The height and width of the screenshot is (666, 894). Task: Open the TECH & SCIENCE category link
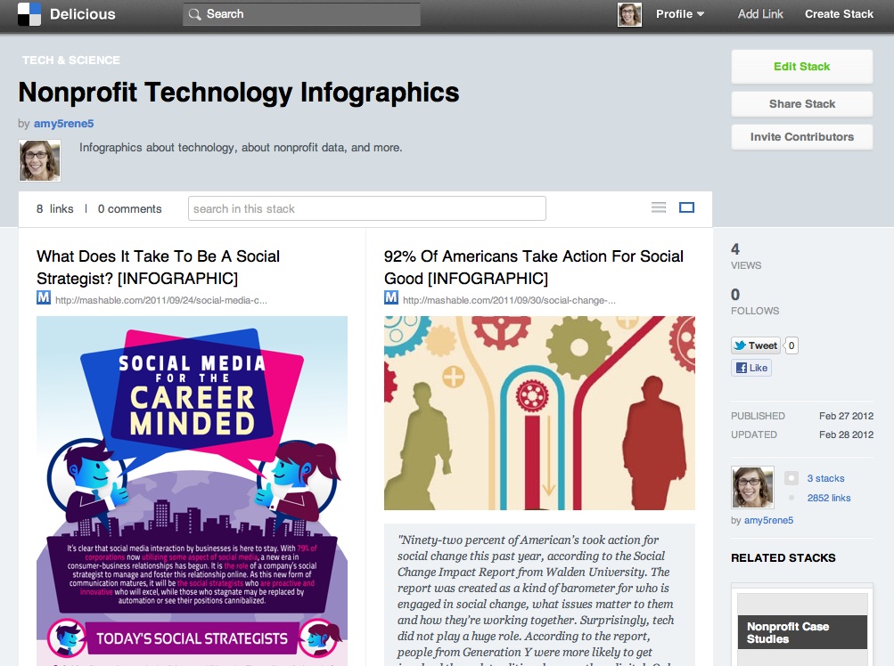71,61
